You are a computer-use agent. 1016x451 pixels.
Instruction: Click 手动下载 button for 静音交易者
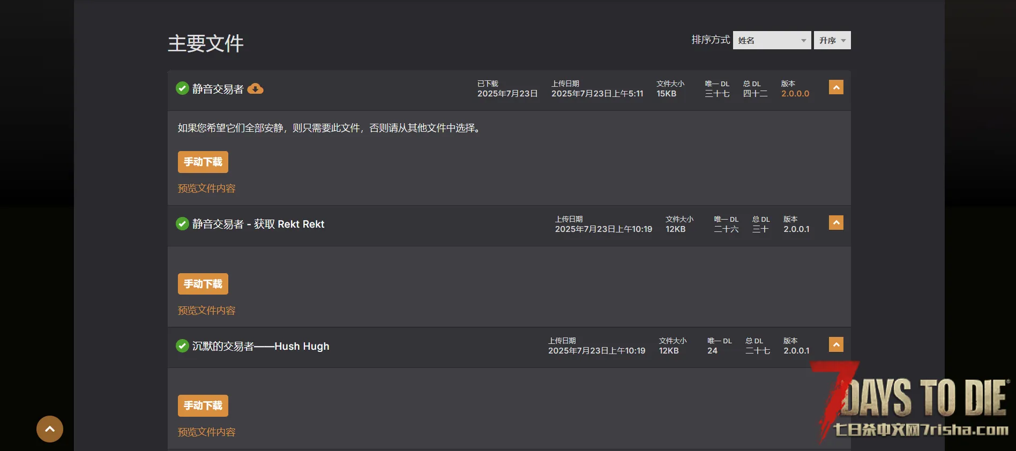[203, 162]
